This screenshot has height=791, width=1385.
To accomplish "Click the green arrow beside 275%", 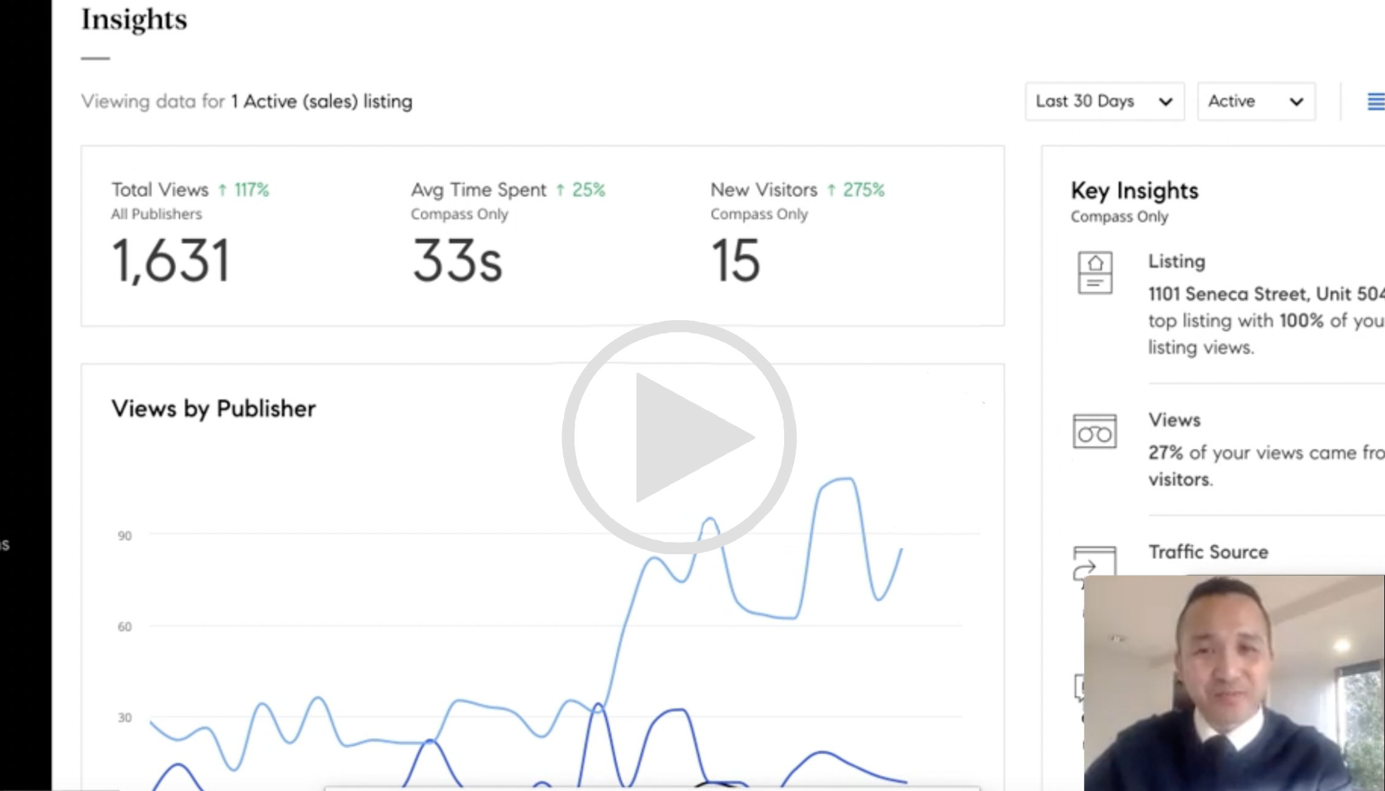I will coord(831,190).
